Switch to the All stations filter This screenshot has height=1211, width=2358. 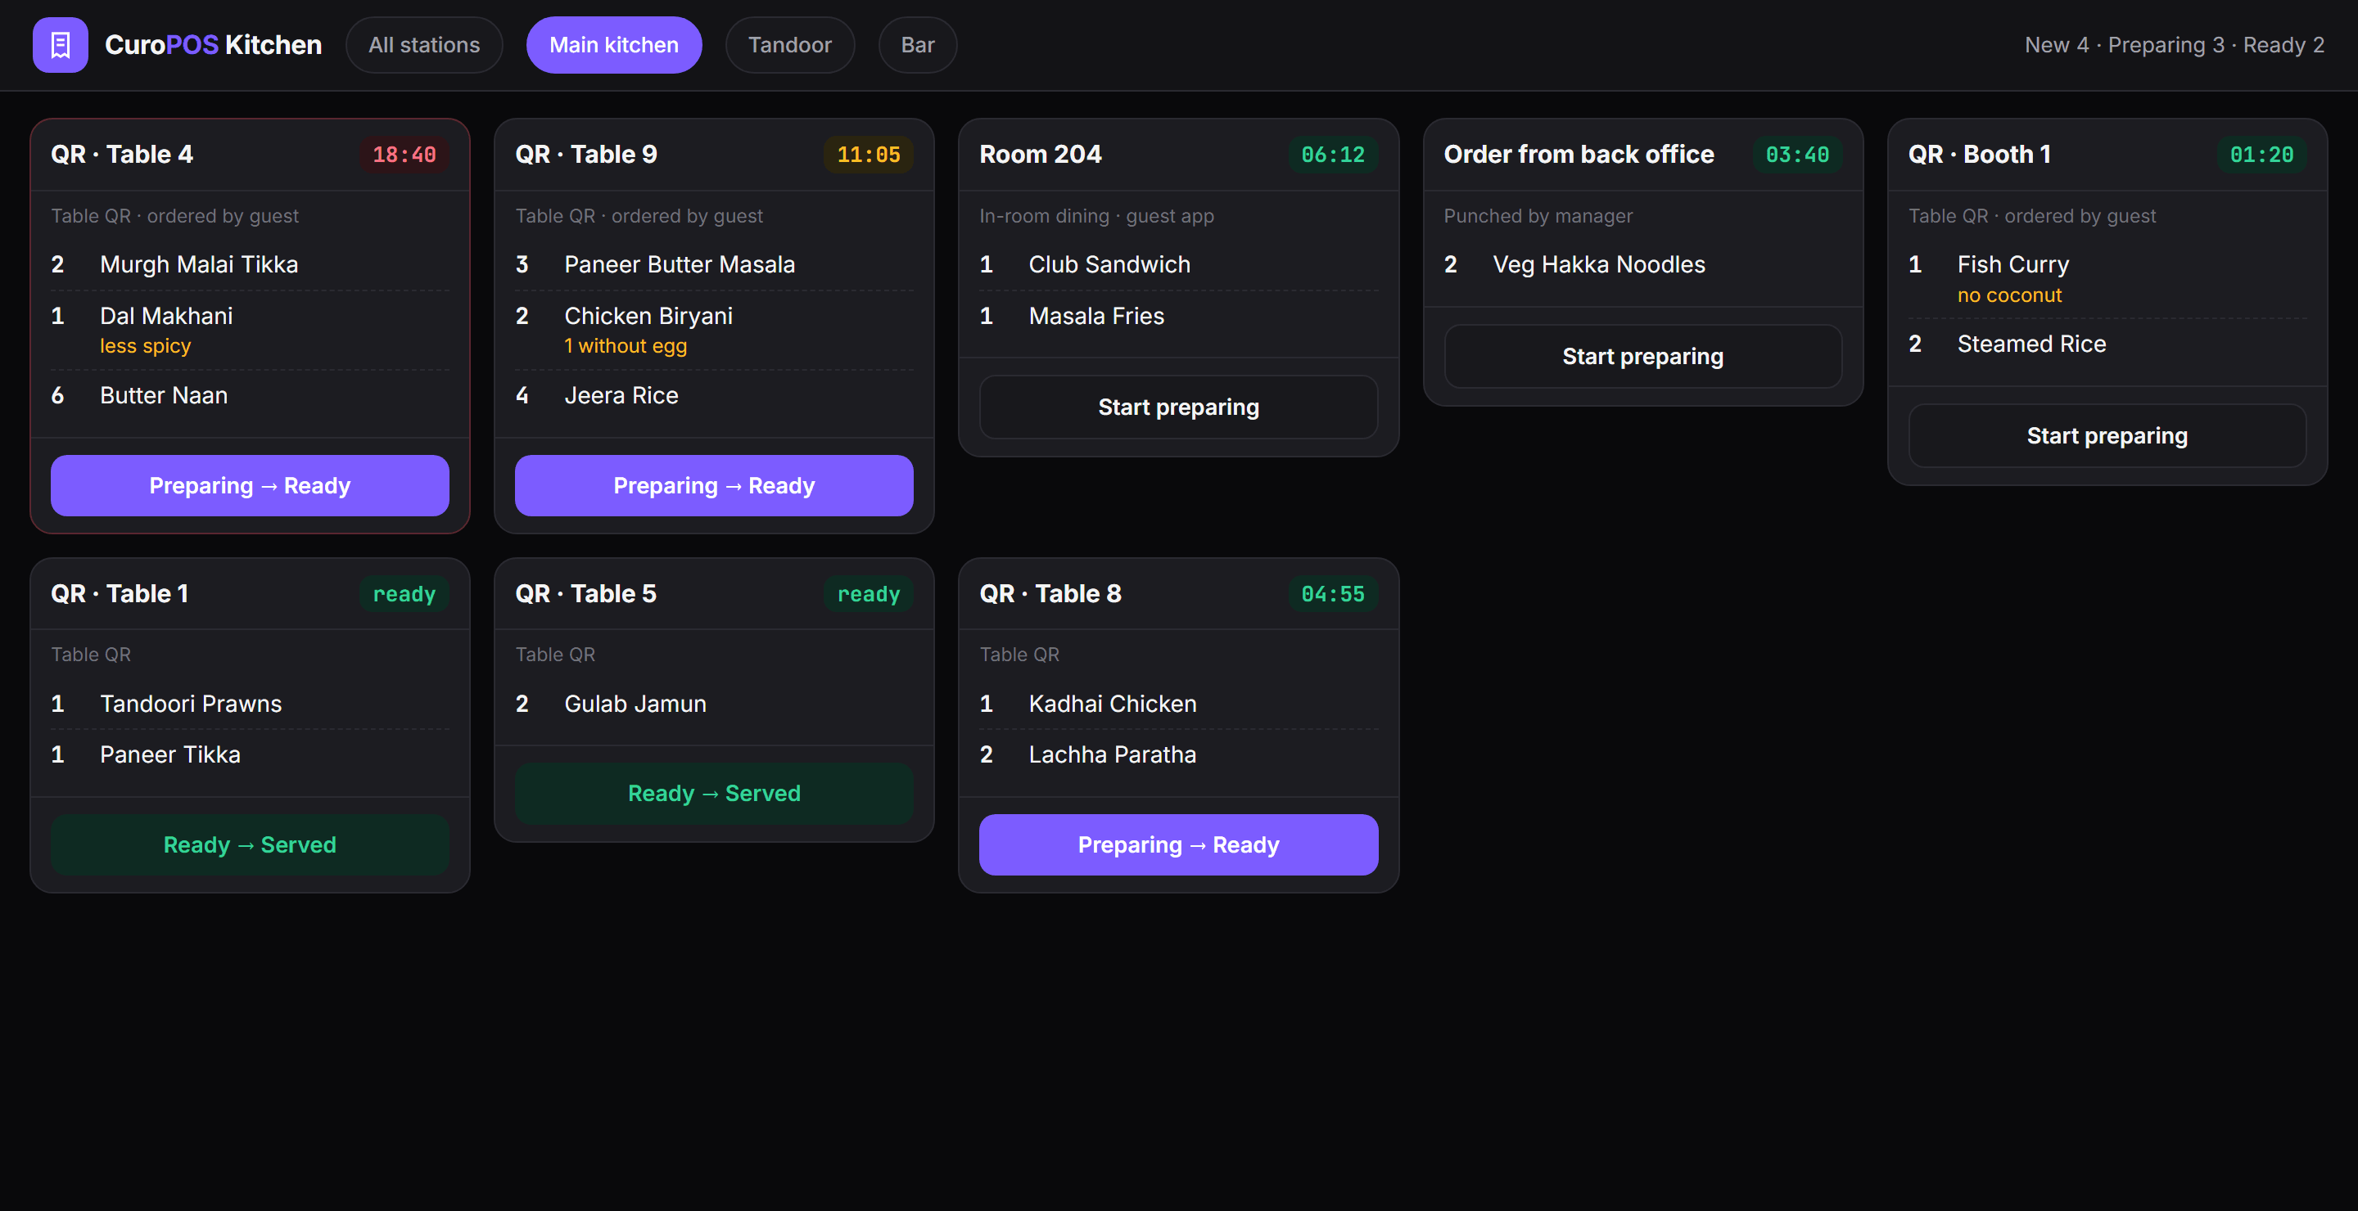(424, 45)
